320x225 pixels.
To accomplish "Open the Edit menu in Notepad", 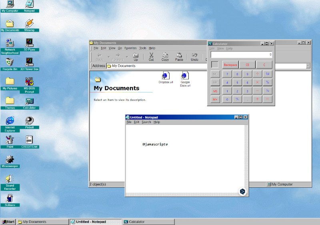I will 136,122.
